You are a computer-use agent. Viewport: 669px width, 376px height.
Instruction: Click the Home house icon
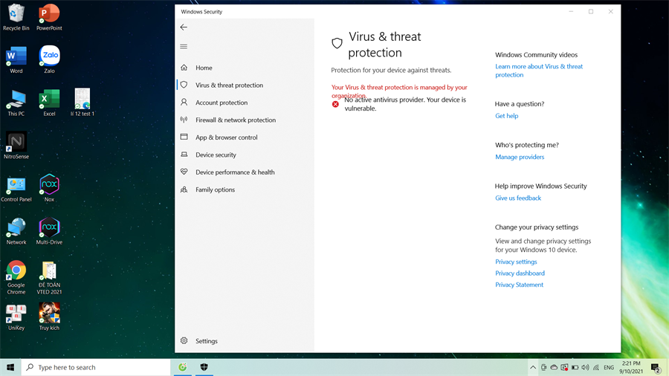(184, 68)
